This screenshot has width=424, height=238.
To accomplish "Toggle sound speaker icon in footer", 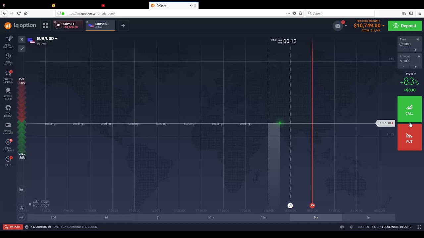I will click(x=342, y=227).
